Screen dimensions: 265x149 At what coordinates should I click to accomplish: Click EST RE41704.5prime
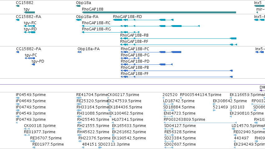click(x=92, y=95)
